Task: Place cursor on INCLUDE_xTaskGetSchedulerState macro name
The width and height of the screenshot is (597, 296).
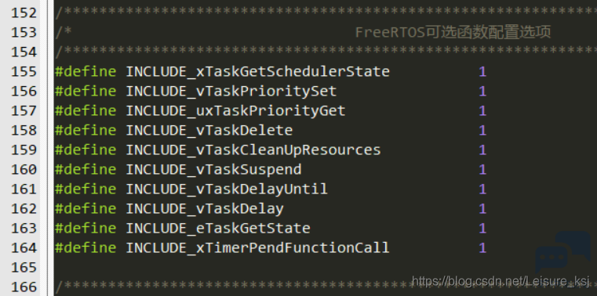Action: [258, 71]
